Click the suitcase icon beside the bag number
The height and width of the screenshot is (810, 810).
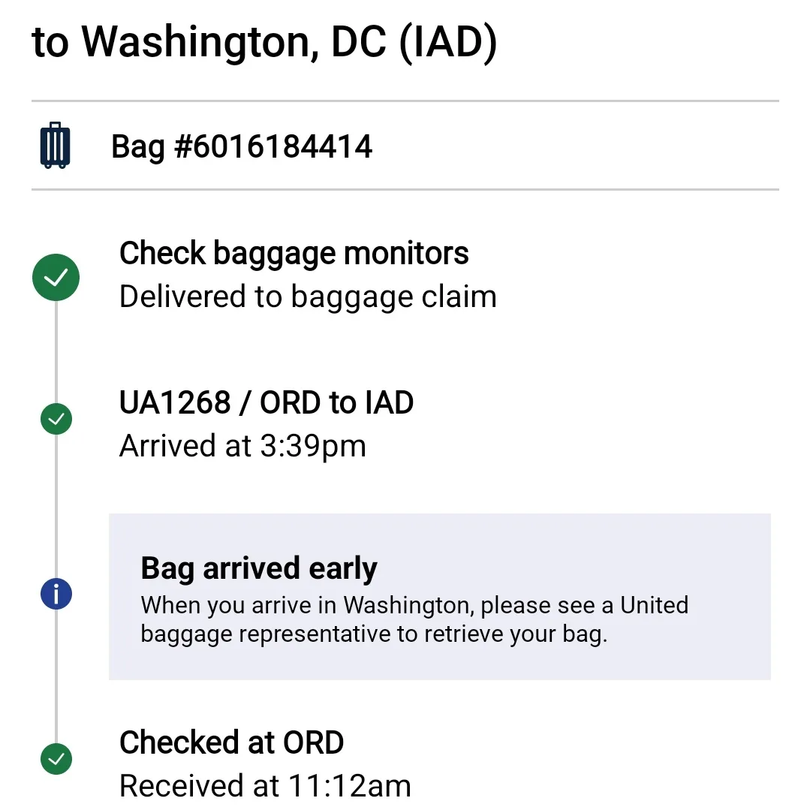tap(55, 146)
